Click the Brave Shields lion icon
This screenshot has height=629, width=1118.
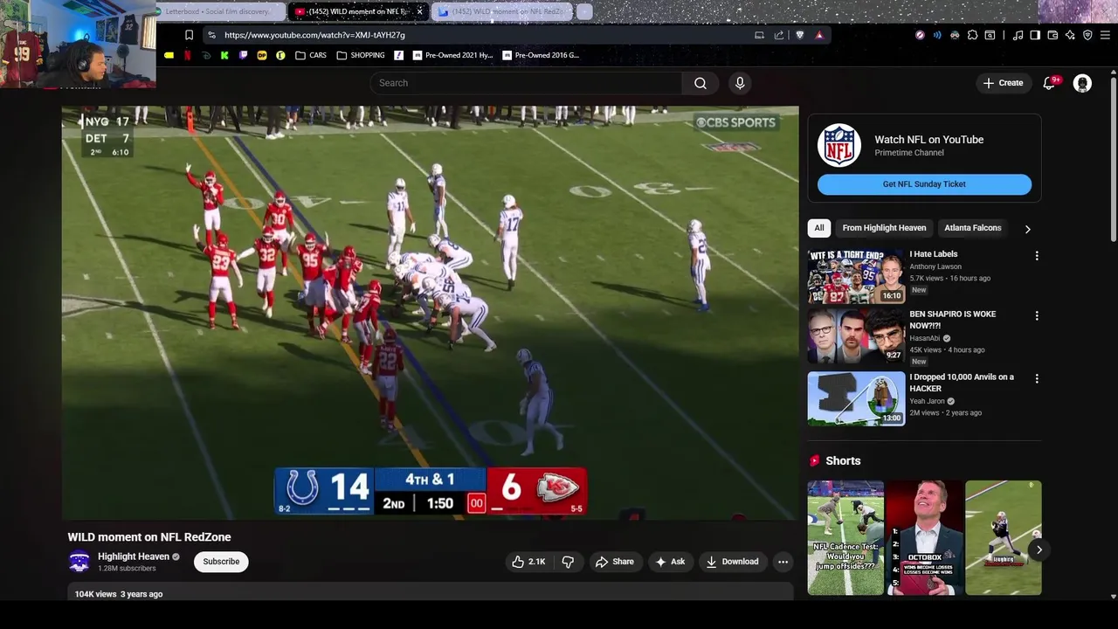799,35
